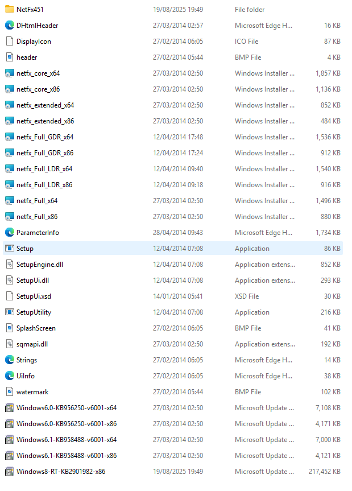Select the 4,121 KB size cell

tap(328, 456)
